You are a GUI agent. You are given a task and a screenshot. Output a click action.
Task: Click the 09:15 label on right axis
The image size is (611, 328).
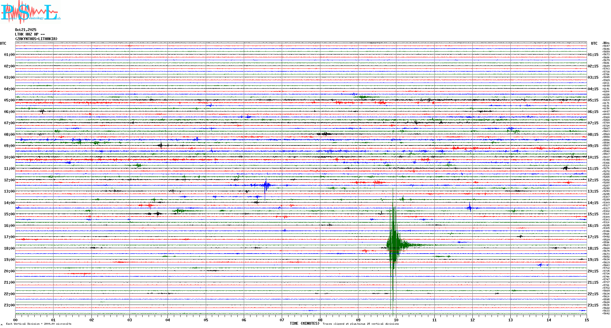click(593, 146)
